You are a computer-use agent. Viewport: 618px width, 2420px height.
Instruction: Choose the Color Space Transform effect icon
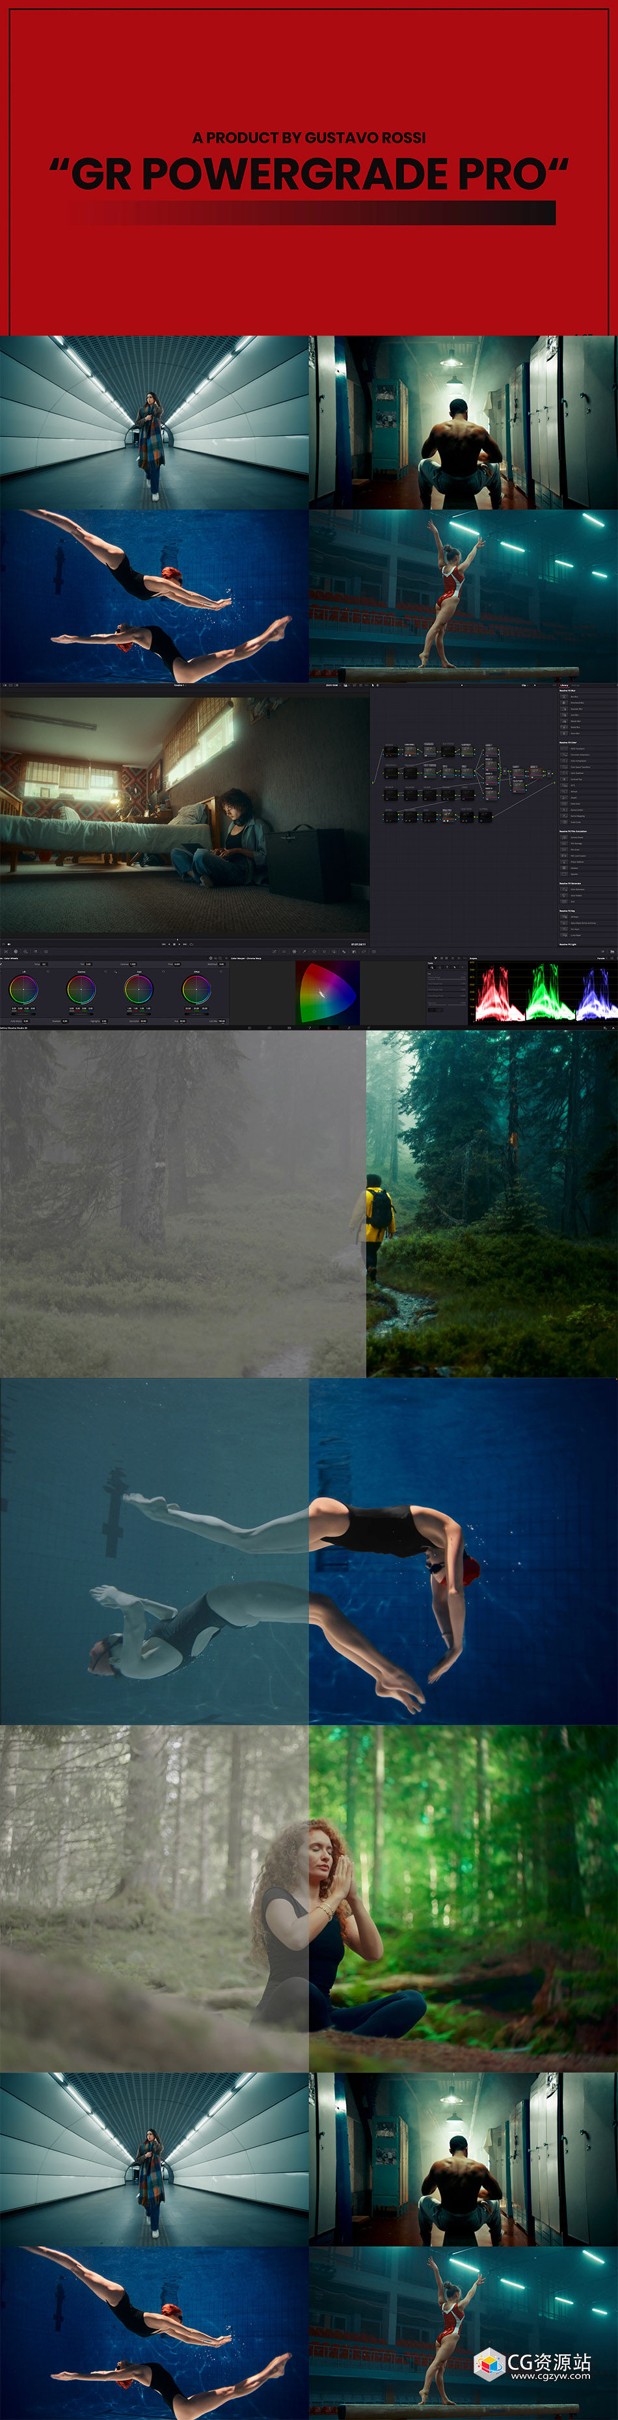click(x=565, y=768)
